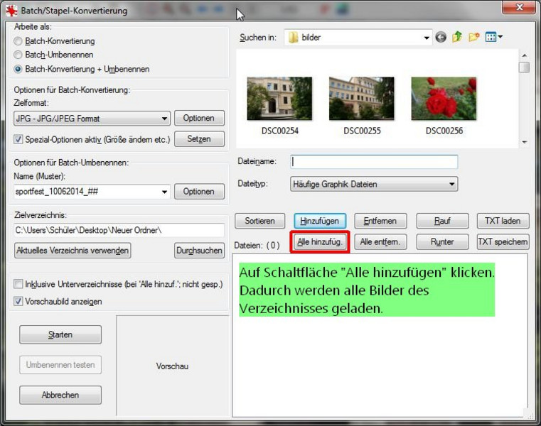Toggle Spezial-Optionen aktiv checkbox
The height and width of the screenshot is (426, 541).
tap(18, 139)
